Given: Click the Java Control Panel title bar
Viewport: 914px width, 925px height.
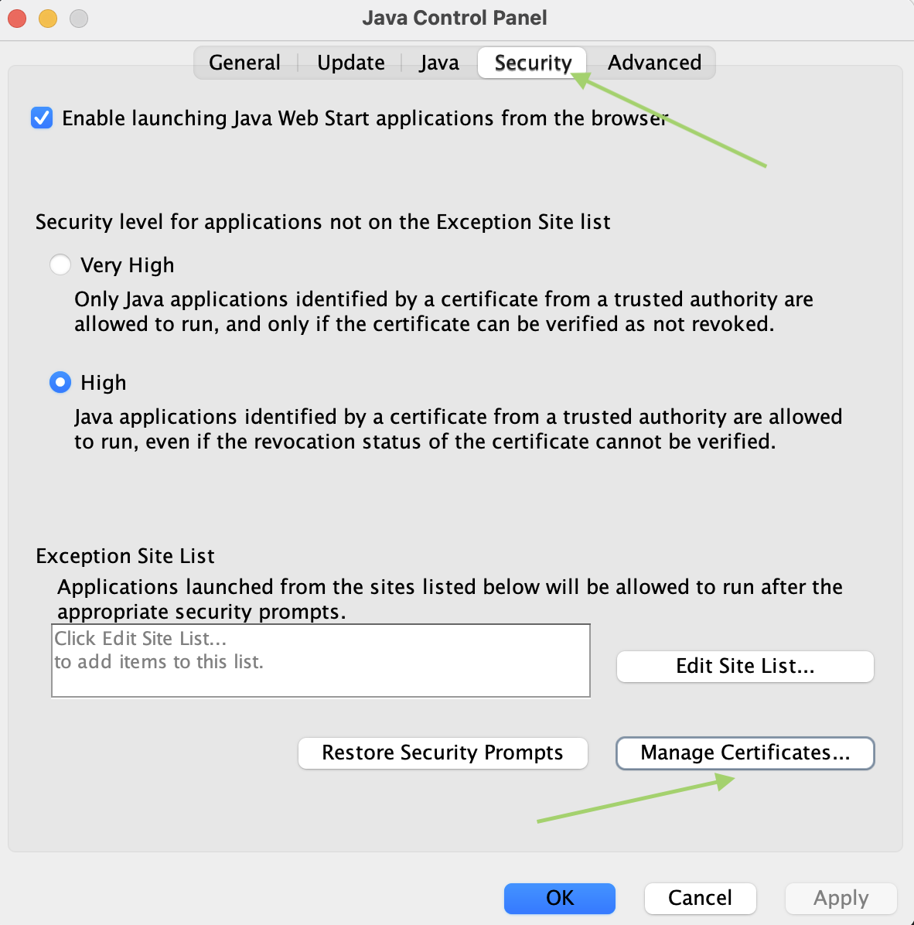Looking at the screenshot, I should [x=455, y=18].
